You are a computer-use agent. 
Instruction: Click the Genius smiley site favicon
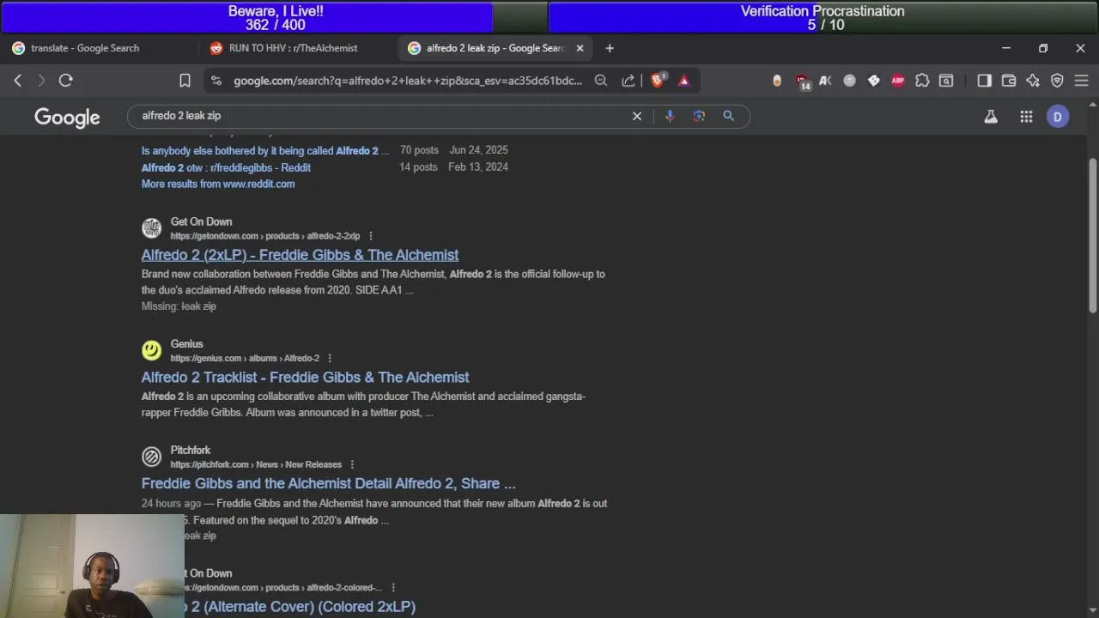[x=151, y=350]
